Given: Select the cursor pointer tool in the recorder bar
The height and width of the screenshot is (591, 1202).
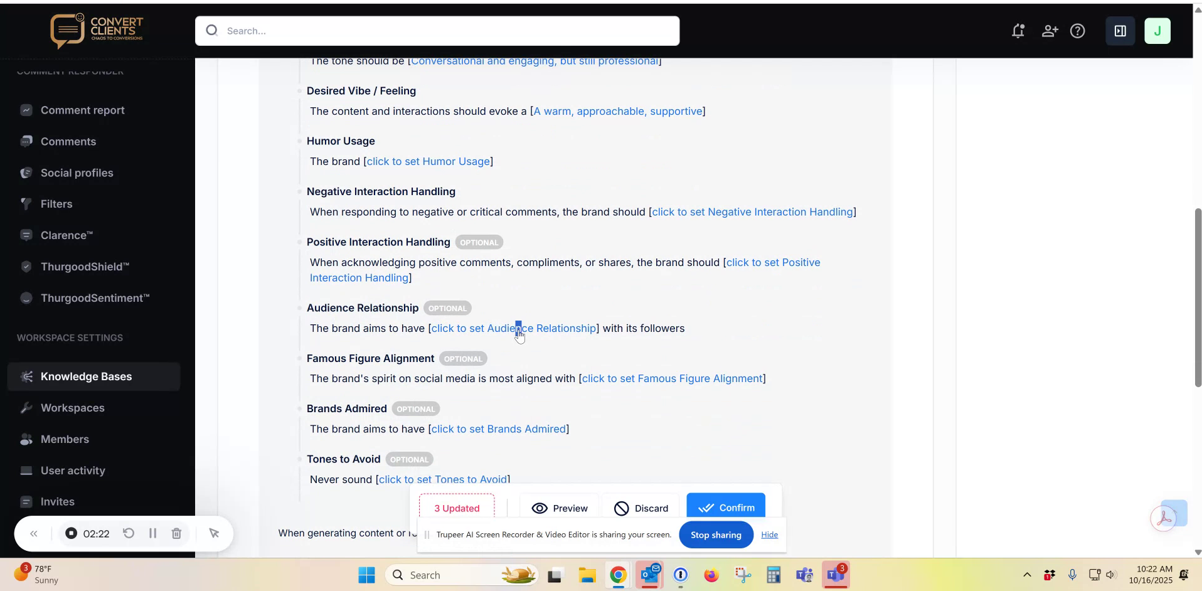Looking at the screenshot, I should (215, 533).
